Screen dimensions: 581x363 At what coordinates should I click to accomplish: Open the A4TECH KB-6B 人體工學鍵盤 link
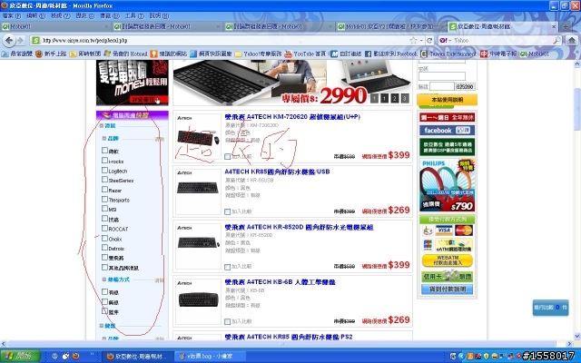pos(280,282)
